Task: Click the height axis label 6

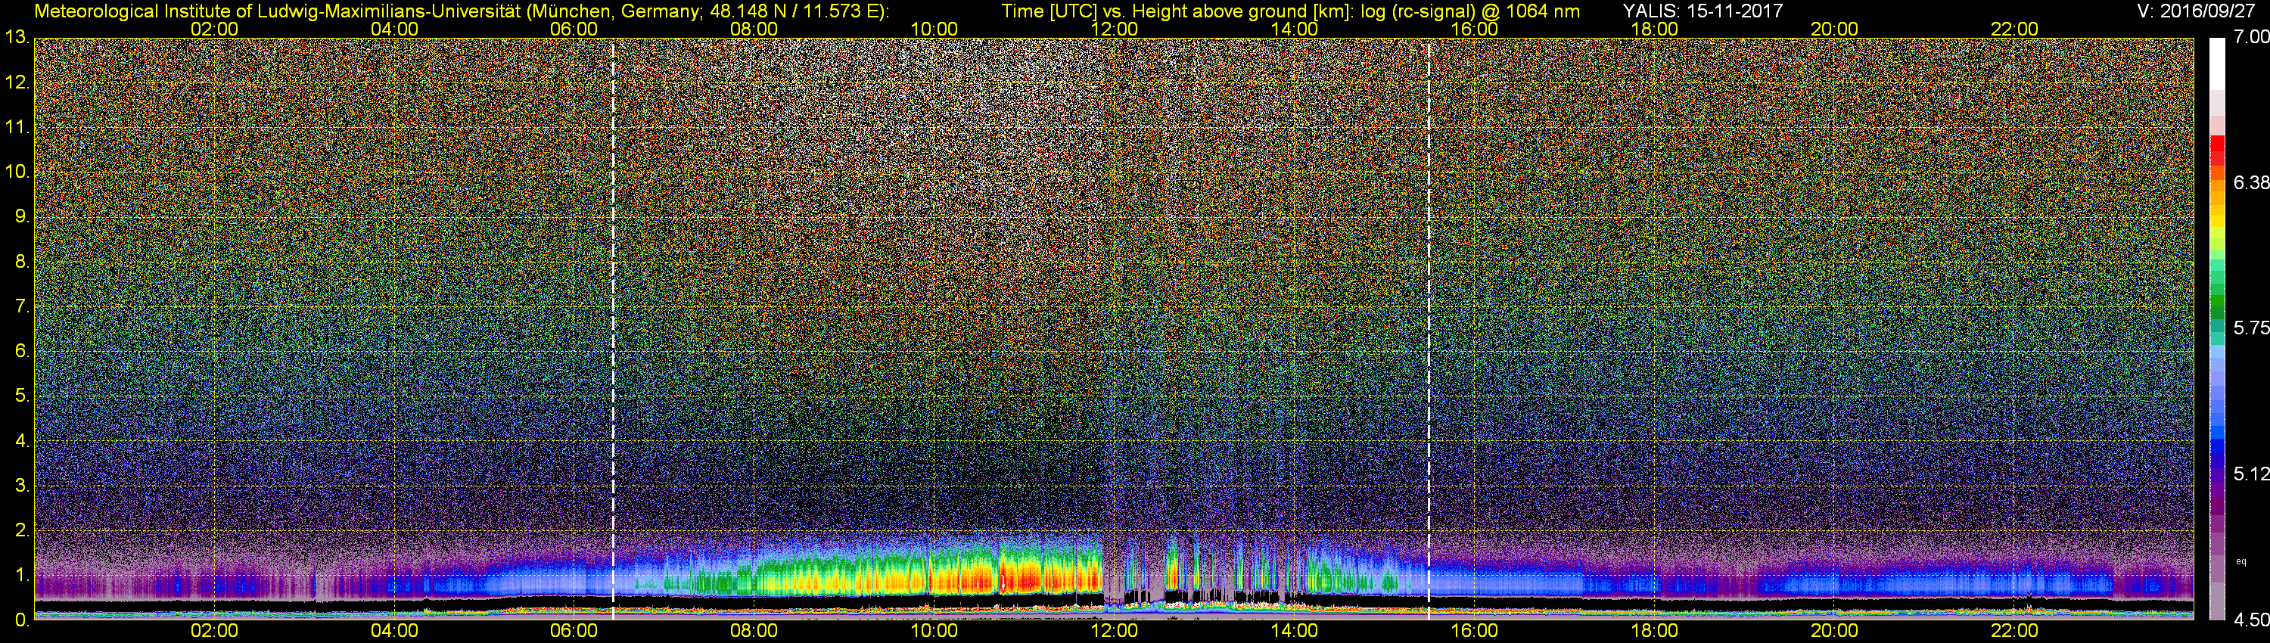Action: [x=21, y=350]
